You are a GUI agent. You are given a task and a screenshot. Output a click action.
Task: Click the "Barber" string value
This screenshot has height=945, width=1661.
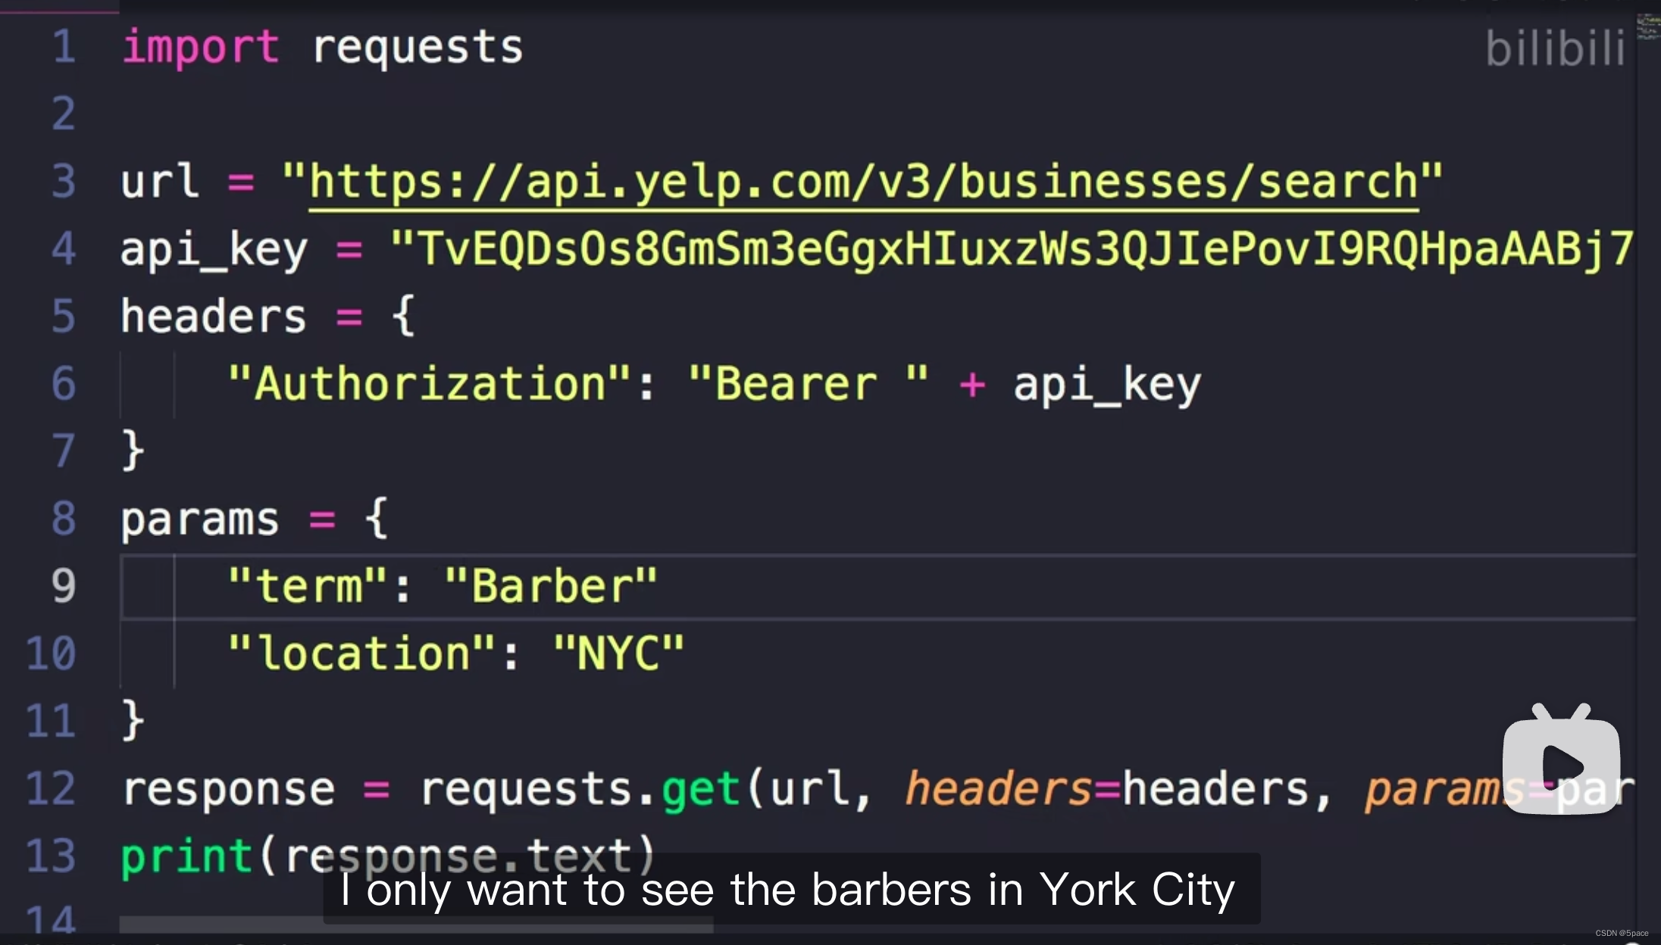click(551, 587)
